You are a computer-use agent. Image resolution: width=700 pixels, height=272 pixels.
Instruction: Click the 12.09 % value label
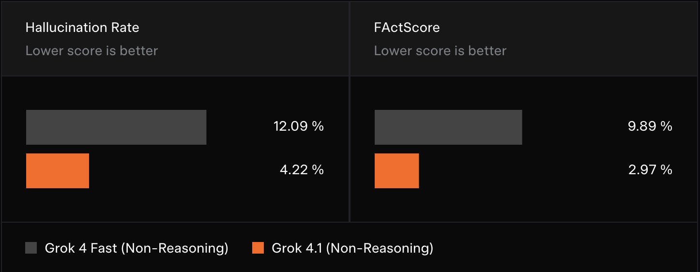coord(298,127)
